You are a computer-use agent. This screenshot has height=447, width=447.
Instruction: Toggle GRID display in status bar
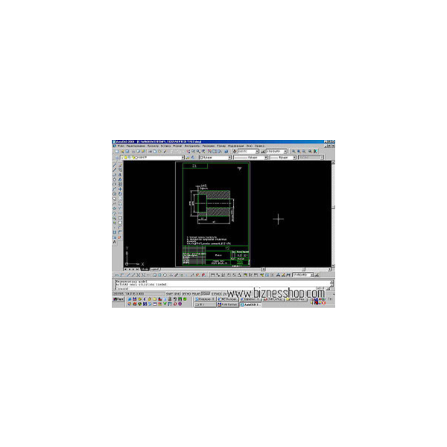pos(177,294)
